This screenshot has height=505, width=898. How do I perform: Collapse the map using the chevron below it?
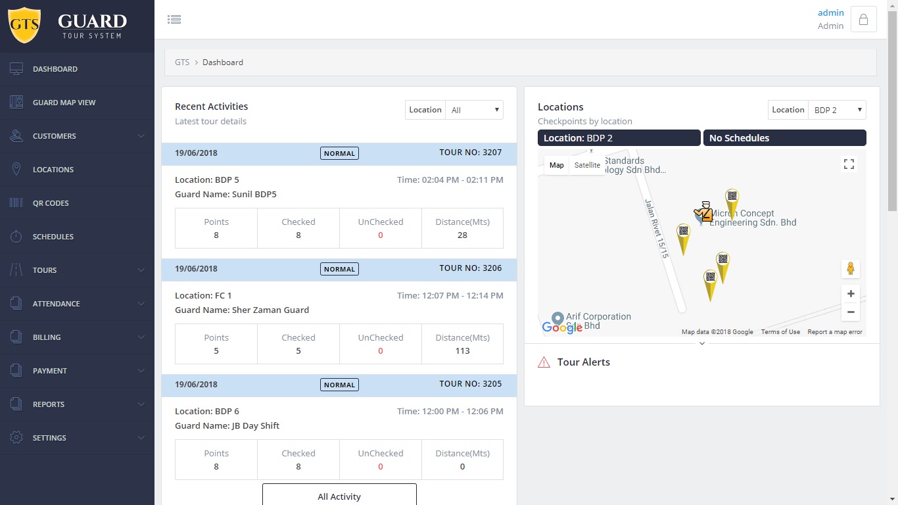click(x=702, y=343)
